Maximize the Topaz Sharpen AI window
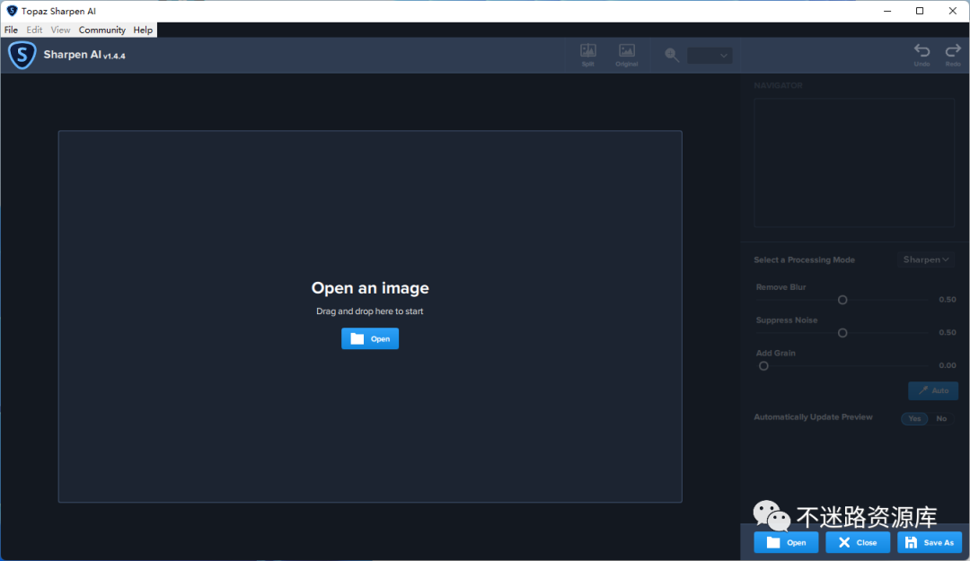Screen dimensions: 970x561 (920, 11)
